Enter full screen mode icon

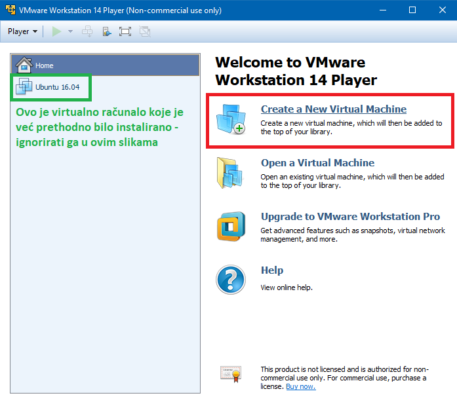[x=125, y=31]
